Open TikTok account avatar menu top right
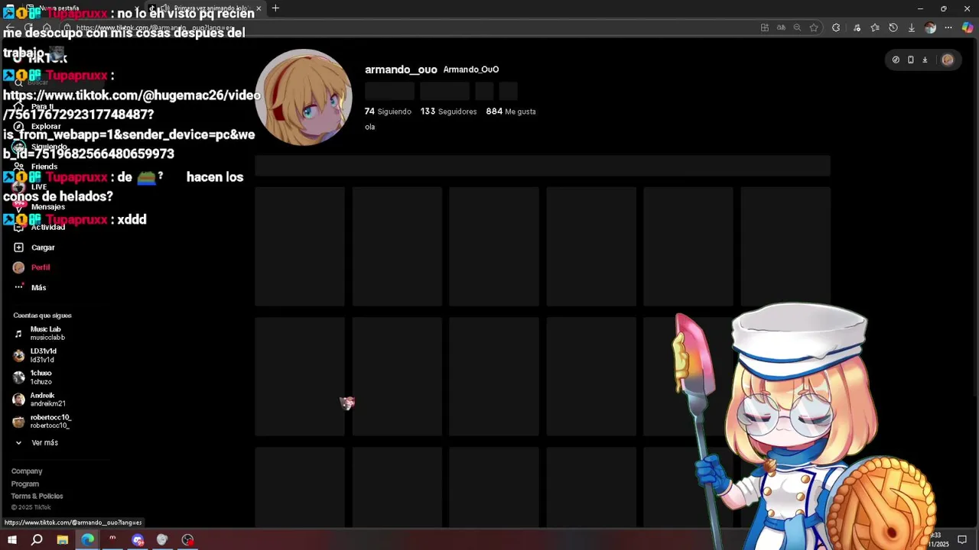Viewport: 979px width, 550px height. 948,60
